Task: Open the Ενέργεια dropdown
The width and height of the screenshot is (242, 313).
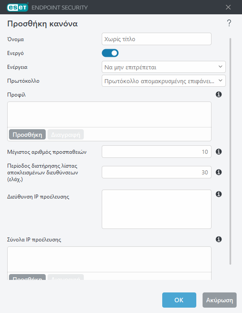Action: coord(164,67)
